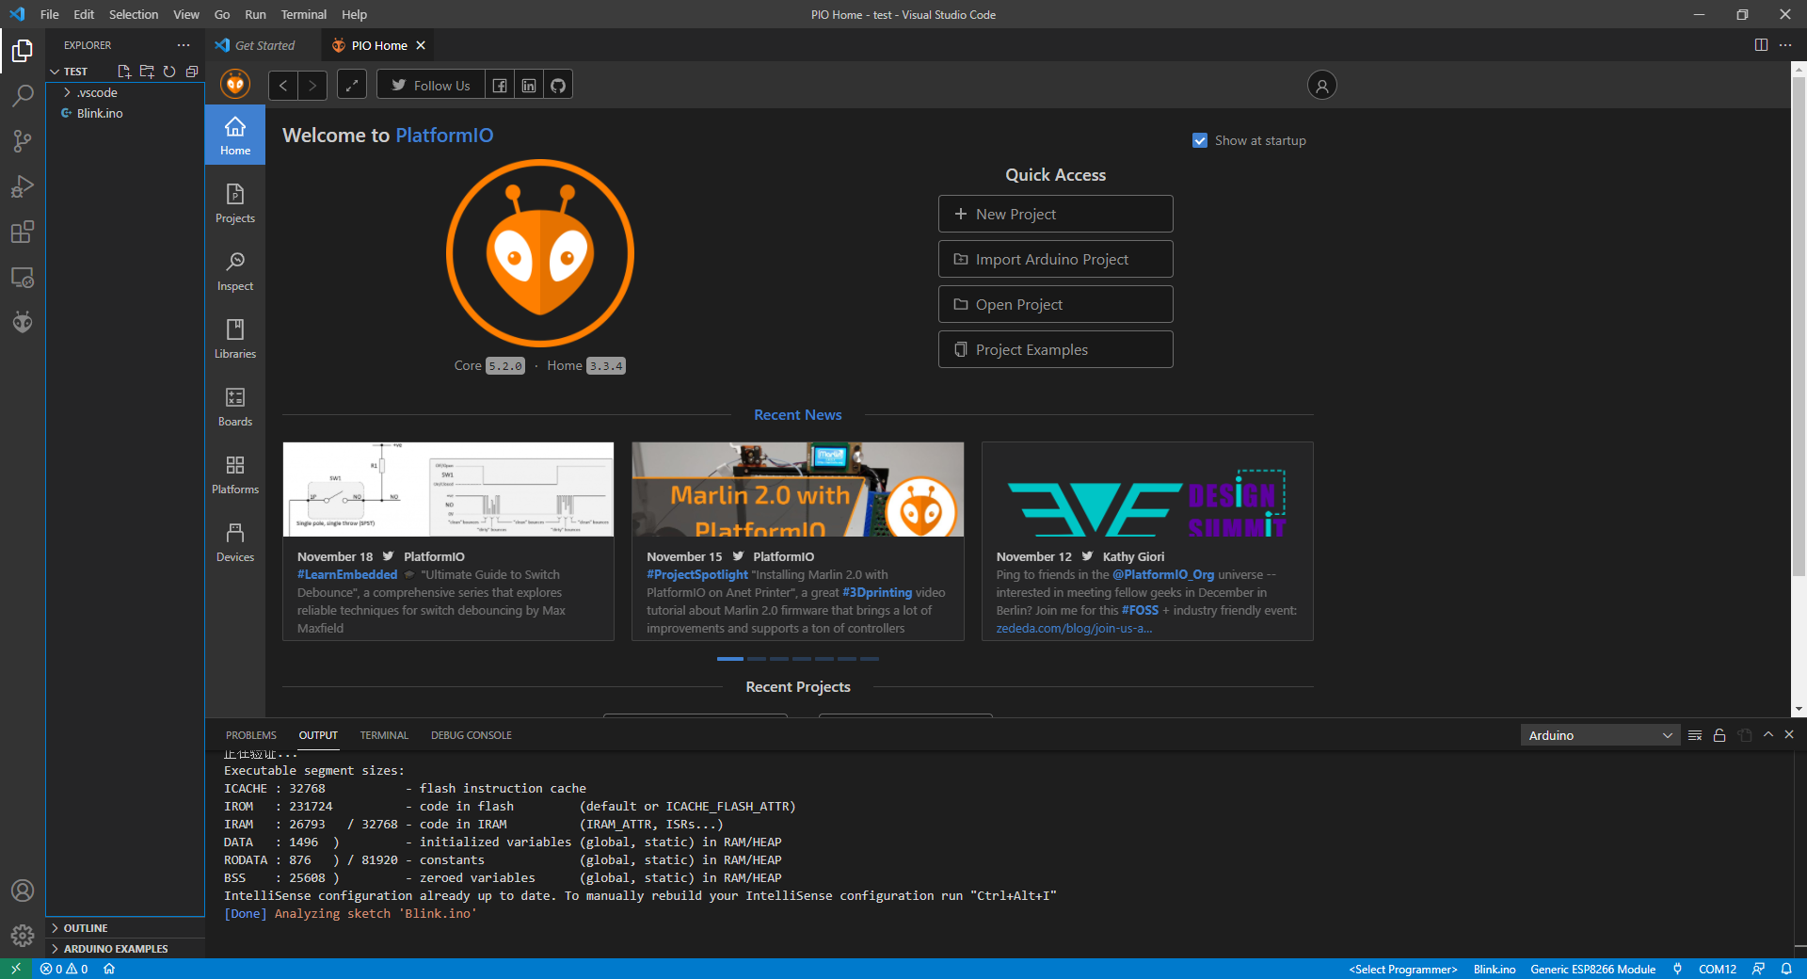The height and width of the screenshot is (979, 1807).
Task: Open the Blink.ino file
Action: pos(125,113)
